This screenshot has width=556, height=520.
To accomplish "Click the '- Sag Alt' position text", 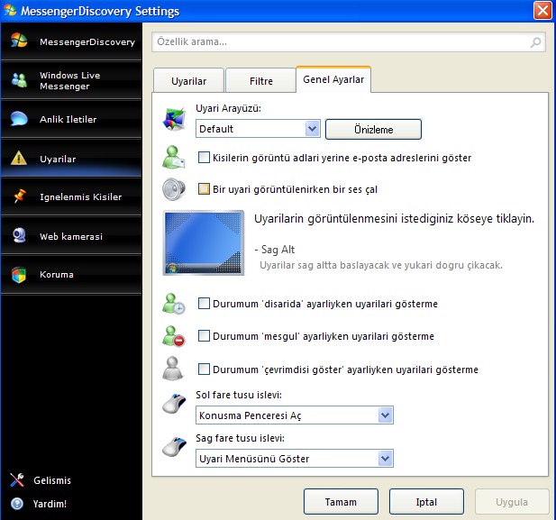I will coord(275,250).
